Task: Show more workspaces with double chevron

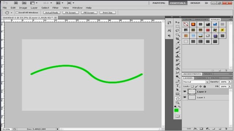Action: pos(206,3)
